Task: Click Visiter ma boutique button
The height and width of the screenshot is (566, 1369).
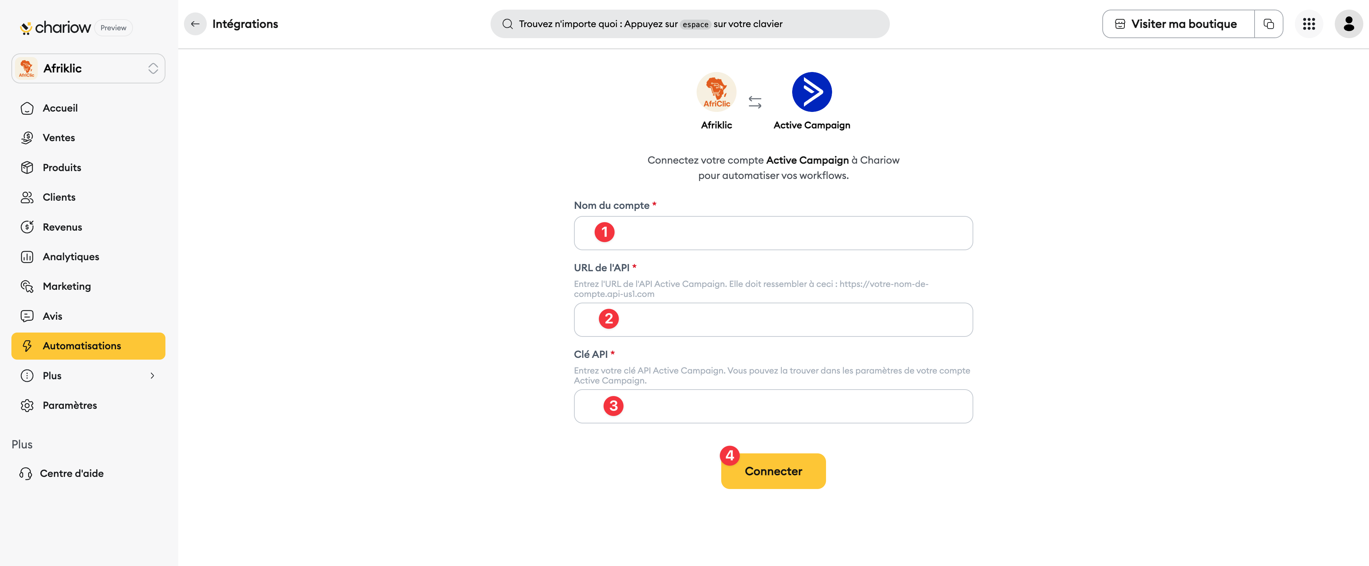Action: pos(1178,24)
